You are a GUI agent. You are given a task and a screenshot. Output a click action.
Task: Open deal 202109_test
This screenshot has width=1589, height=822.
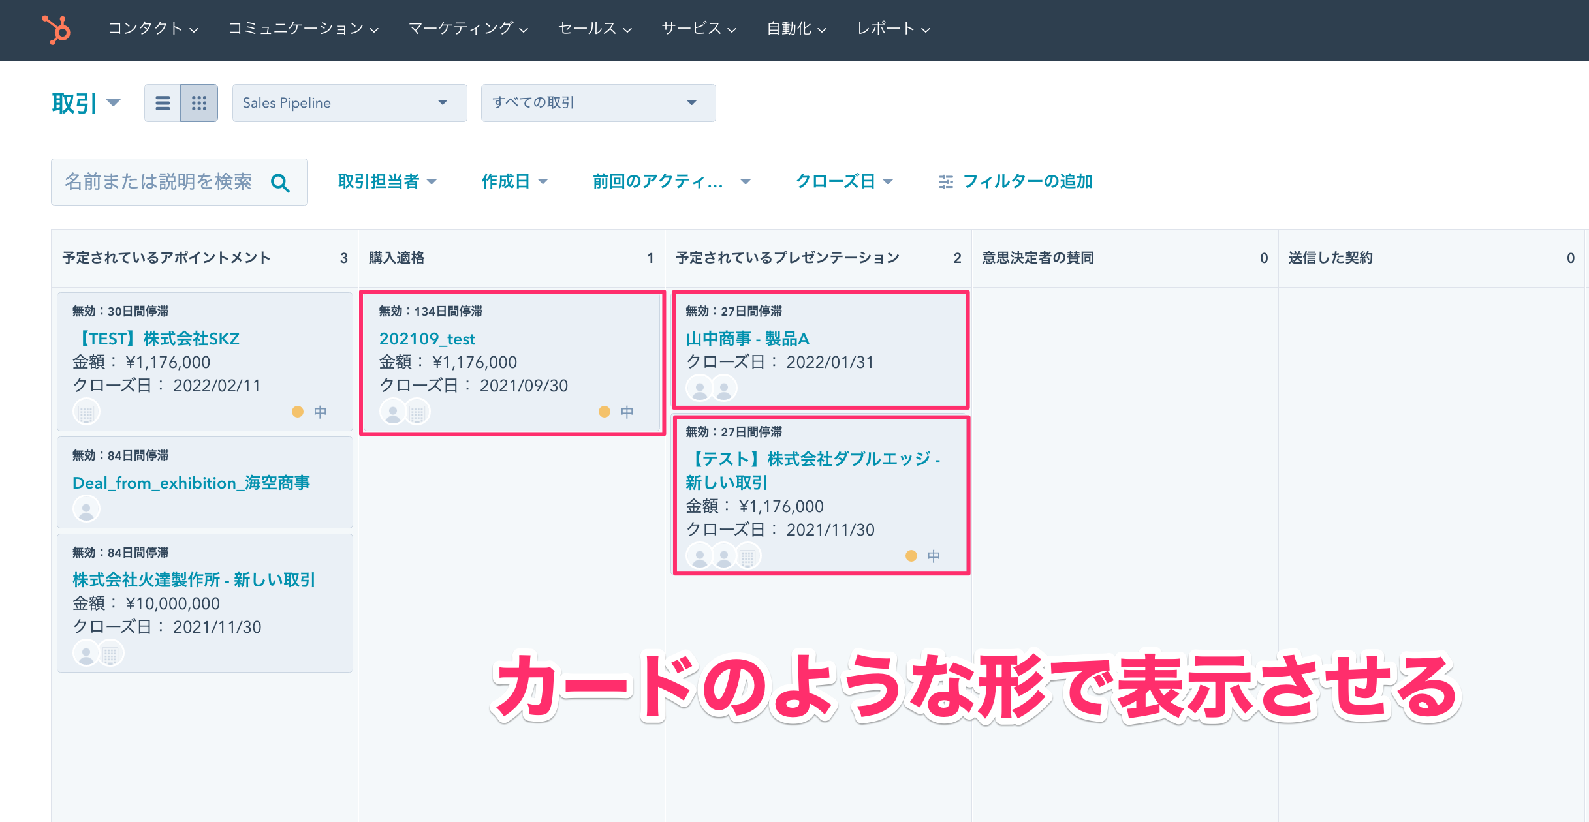(427, 339)
